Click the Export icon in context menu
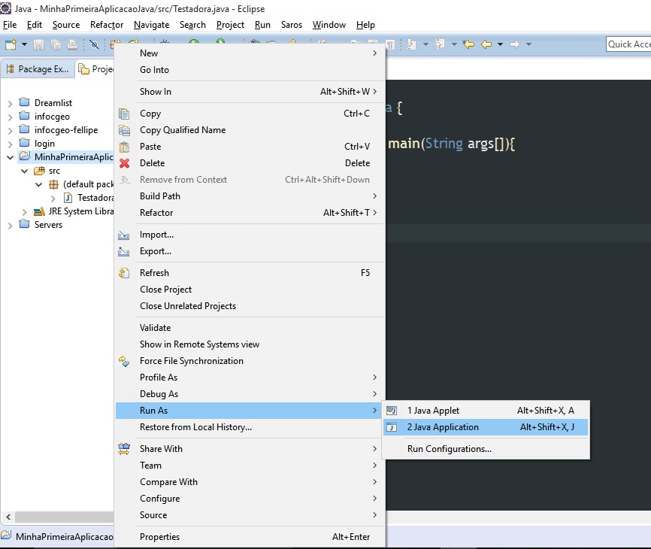 click(124, 252)
